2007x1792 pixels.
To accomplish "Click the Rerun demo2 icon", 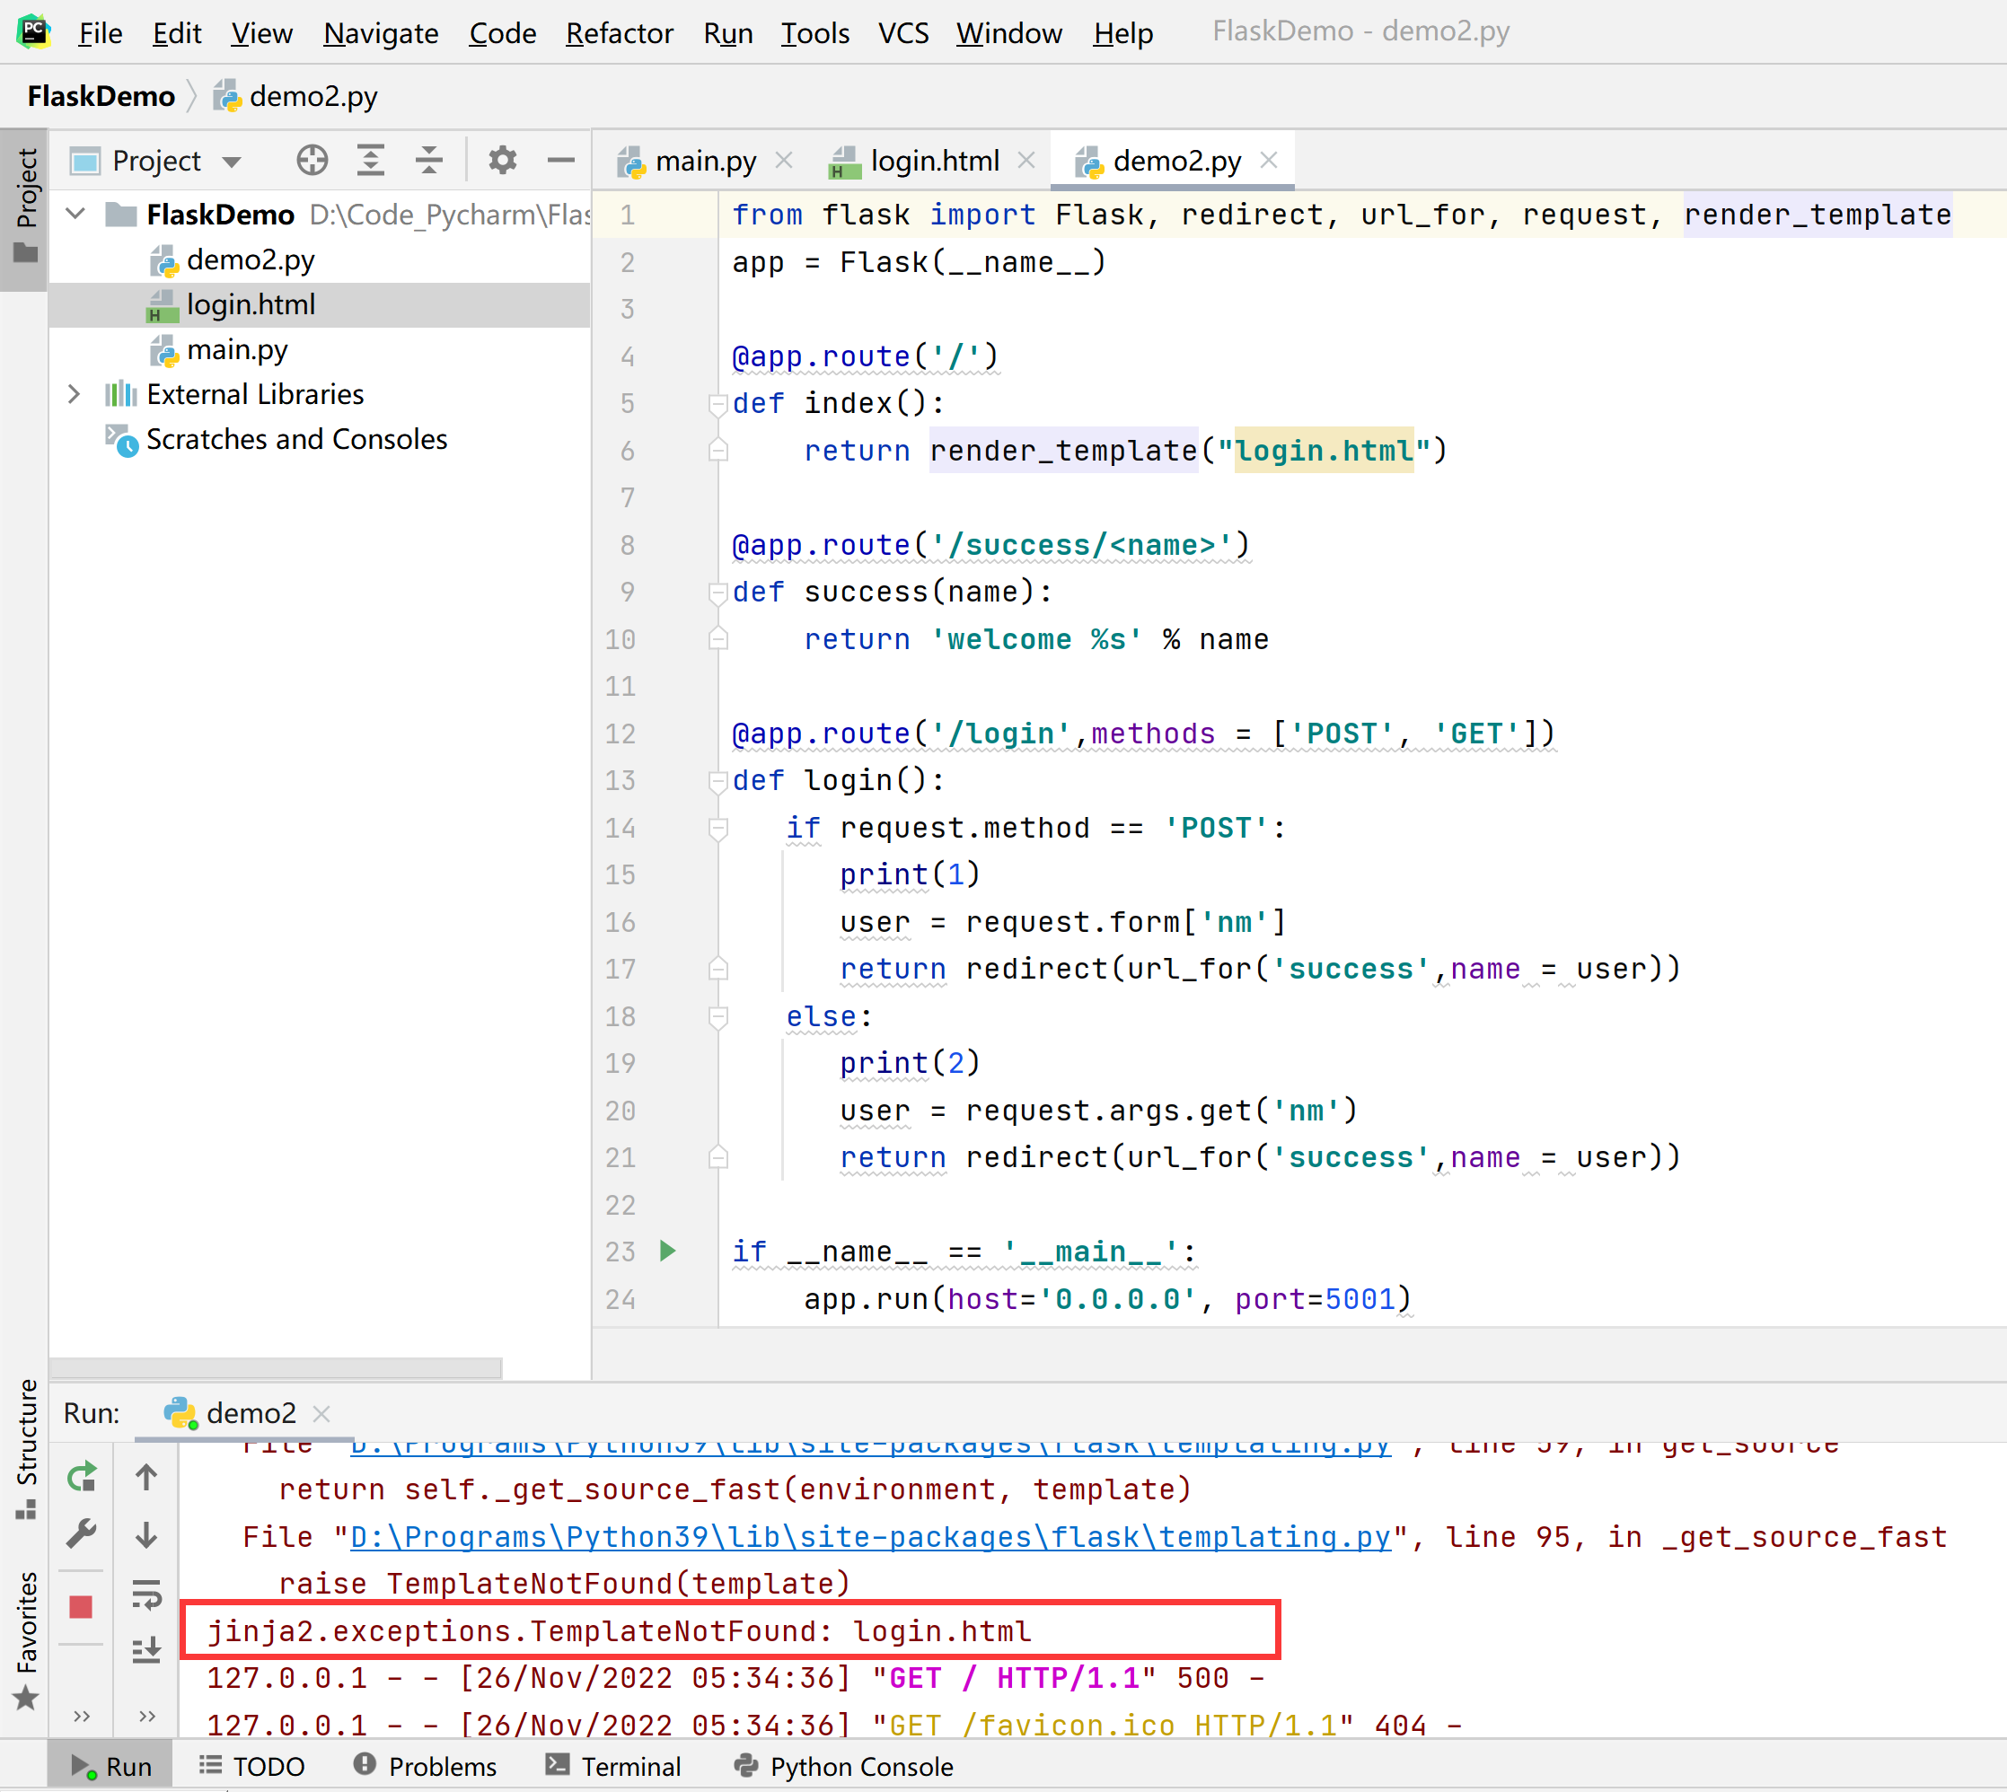I will 82,1476.
